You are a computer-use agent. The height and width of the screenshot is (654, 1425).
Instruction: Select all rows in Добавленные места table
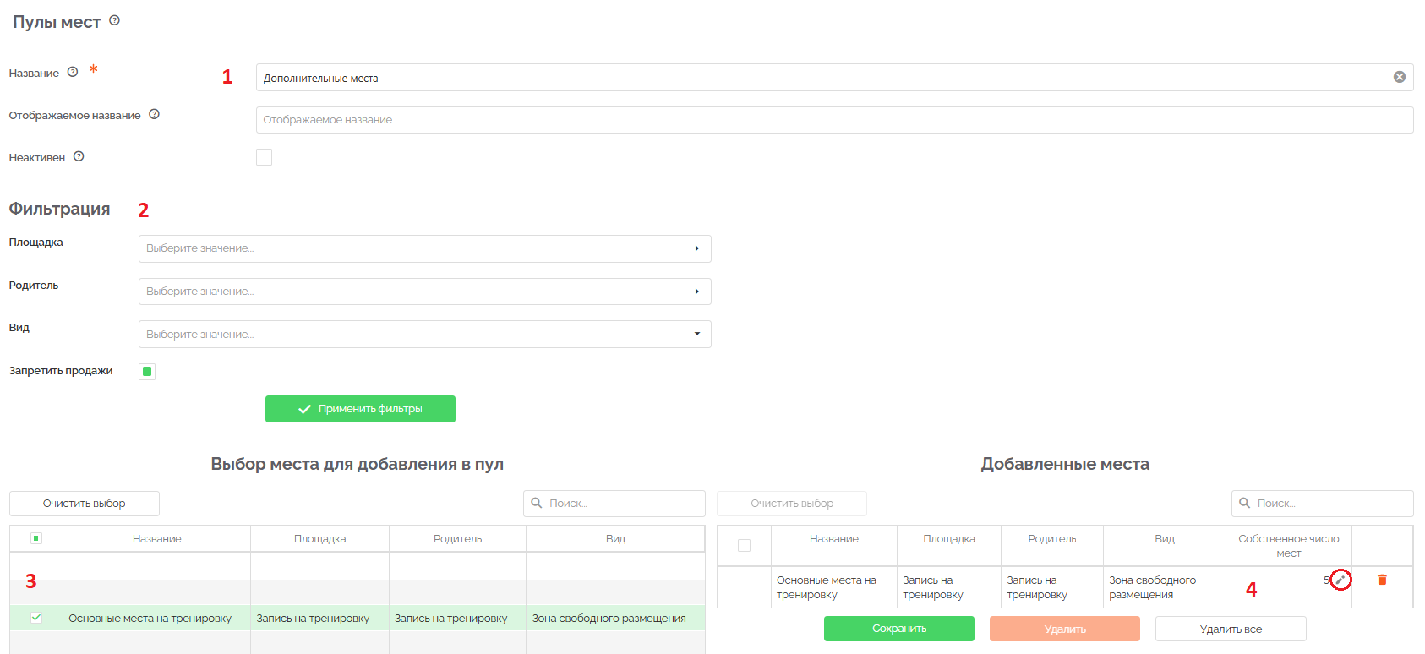pos(744,545)
